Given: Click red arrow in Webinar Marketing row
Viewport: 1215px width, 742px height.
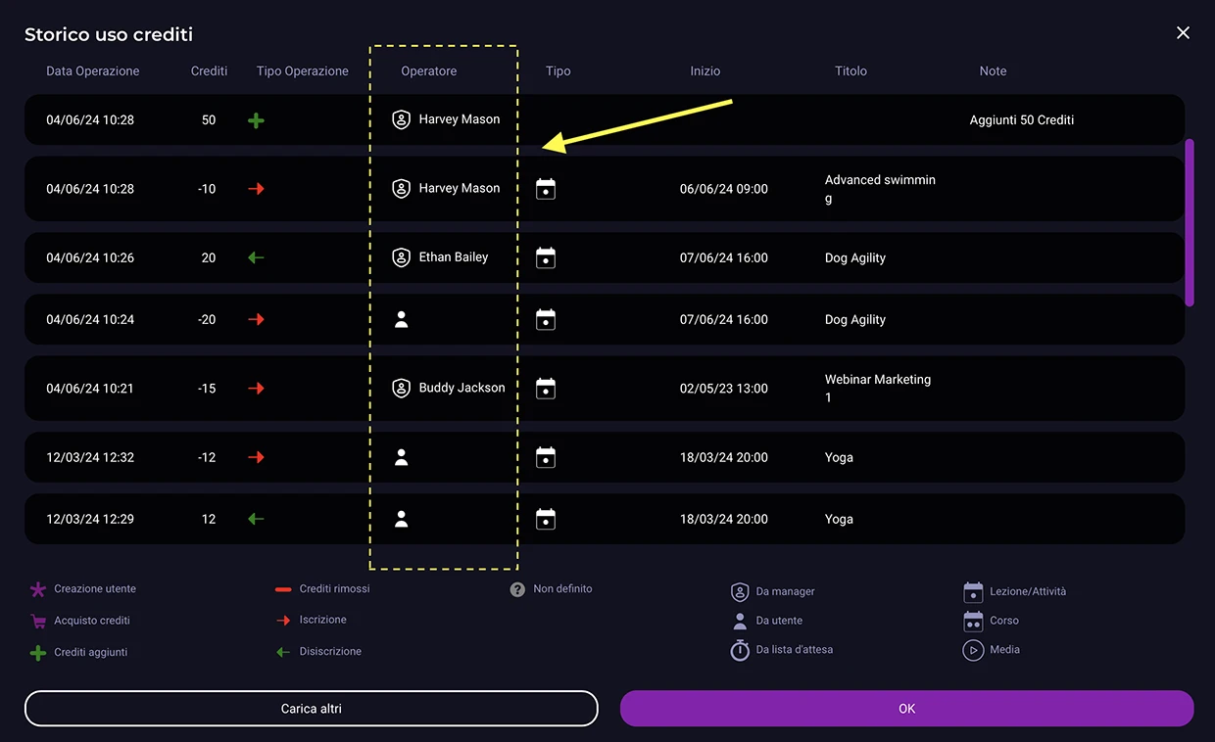Looking at the screenshot, I should 256,389.
